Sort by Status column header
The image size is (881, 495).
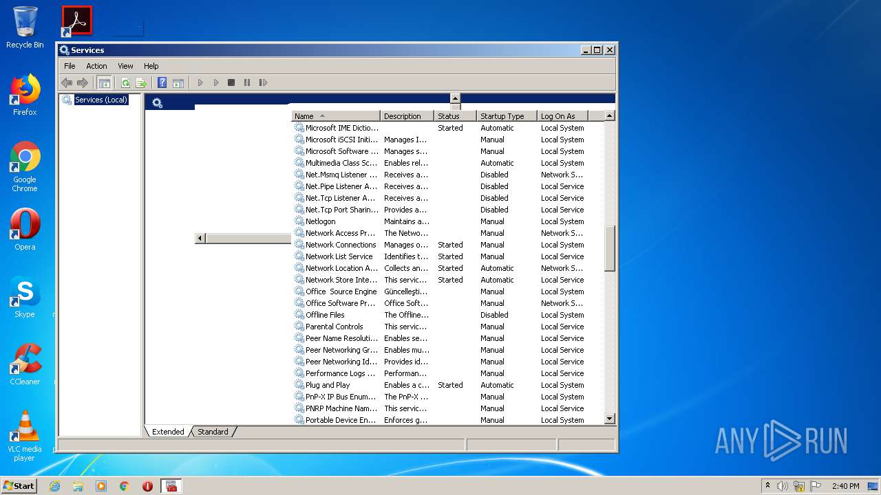[455, 116]
